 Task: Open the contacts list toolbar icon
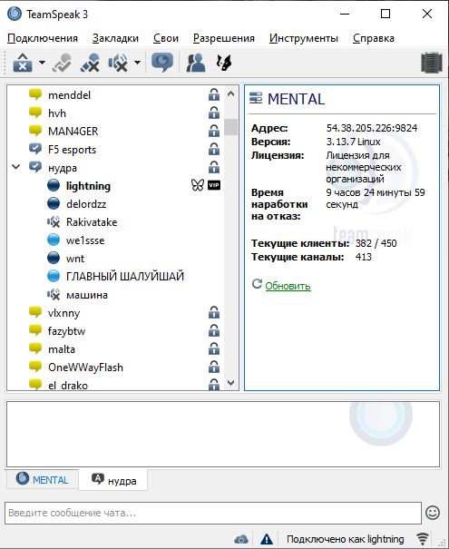tap(196, 63)
